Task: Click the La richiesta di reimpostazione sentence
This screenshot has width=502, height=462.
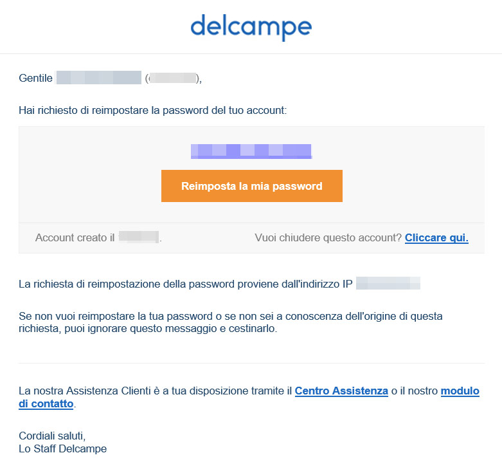Action: (x=186, y=284)
